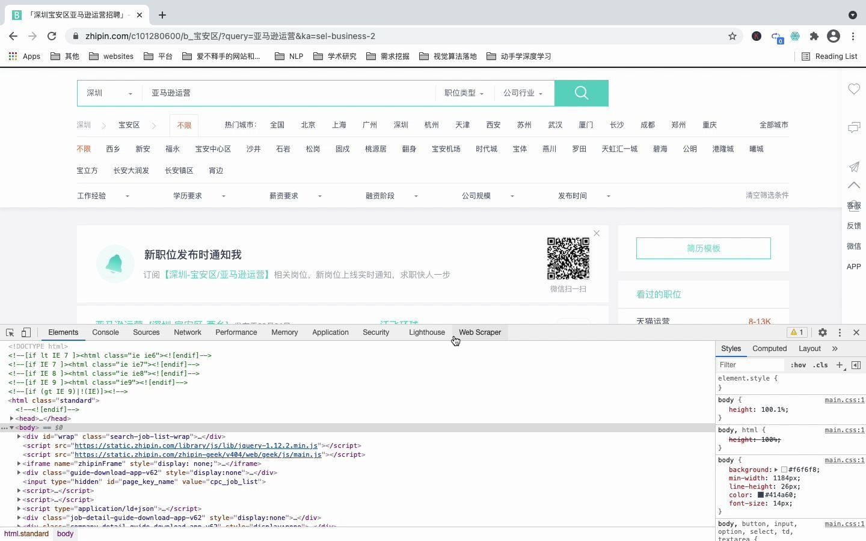
Task: Open the 融资阶段 filter dropdown
Action: (392, 196)
